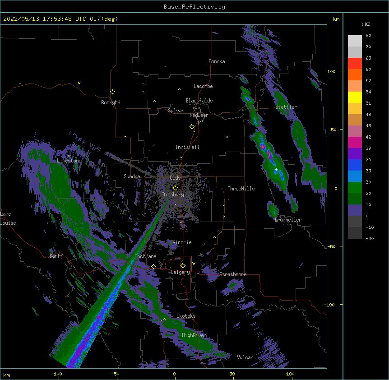
Task: Click the ThreeHills label
Action: tap(241, 189)
